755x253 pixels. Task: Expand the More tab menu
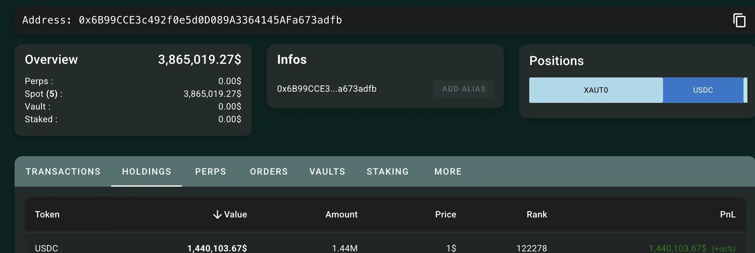pyautogui.click(x=448, y=171)
